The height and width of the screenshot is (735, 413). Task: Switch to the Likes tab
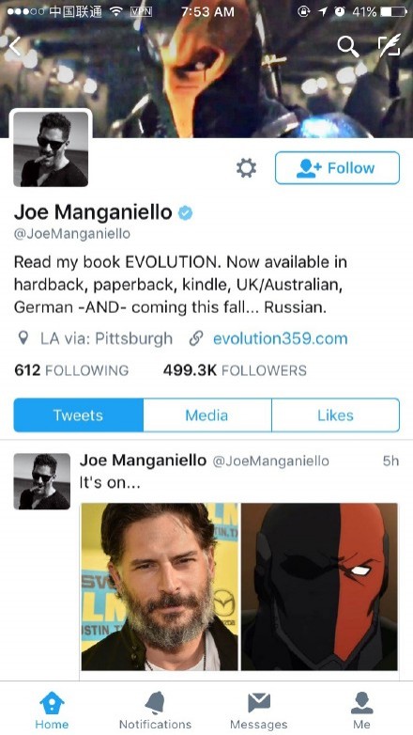point(336,414)
